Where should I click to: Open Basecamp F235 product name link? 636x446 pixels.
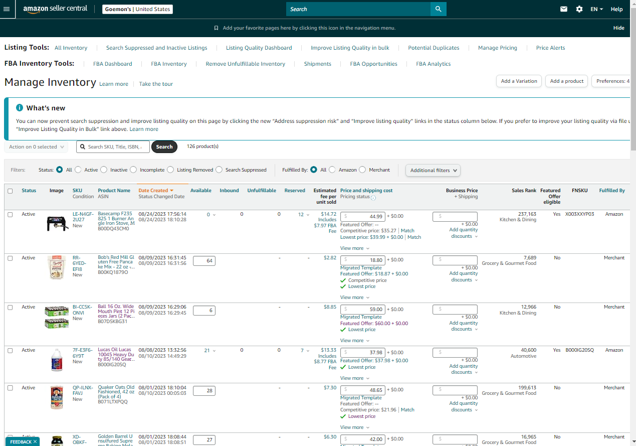tap(116, 220)
